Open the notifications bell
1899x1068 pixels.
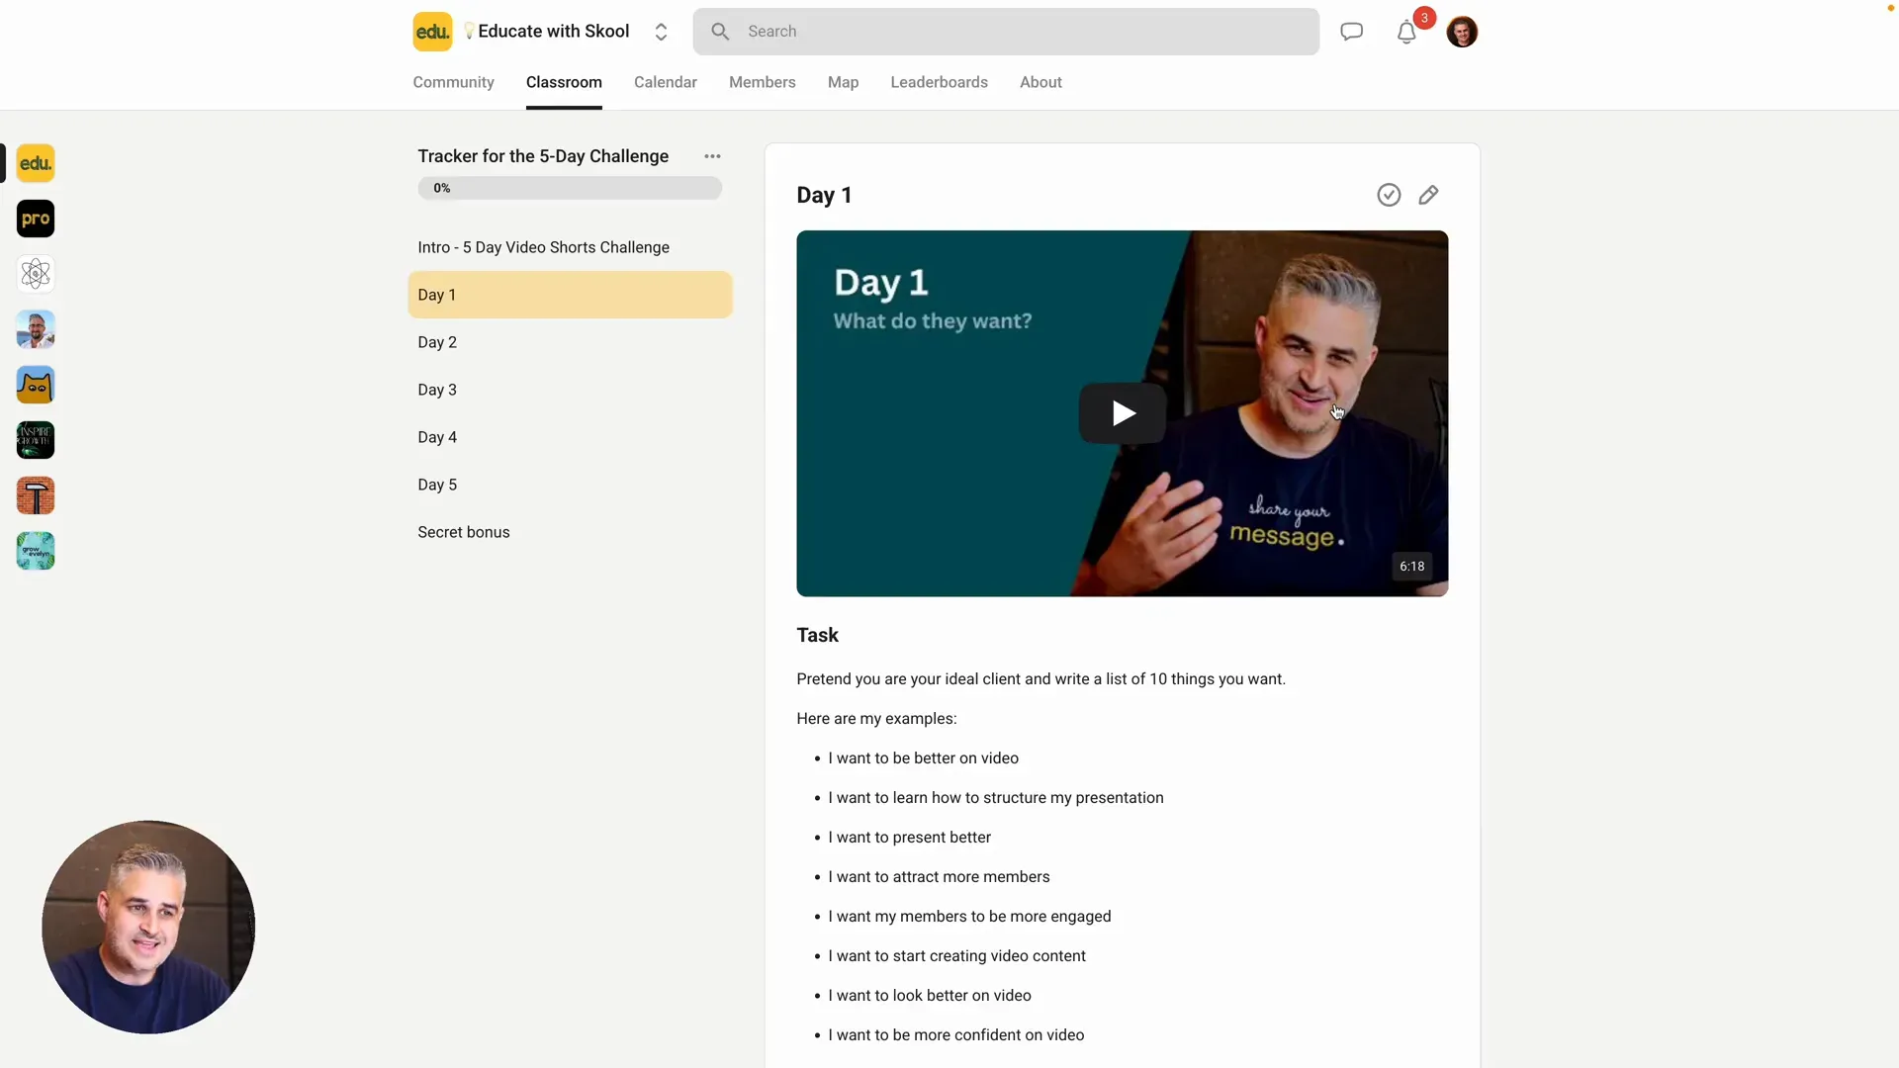pos(1406,33)
